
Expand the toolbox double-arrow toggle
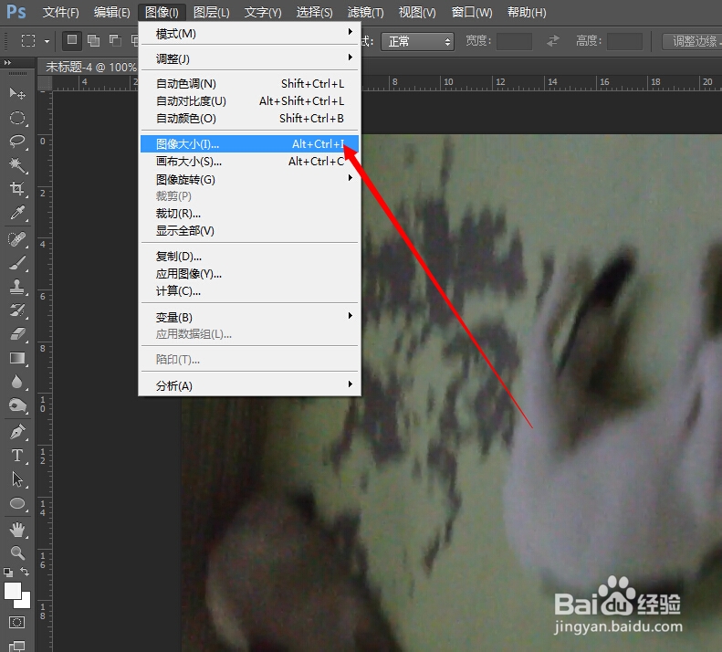(7, 63)
